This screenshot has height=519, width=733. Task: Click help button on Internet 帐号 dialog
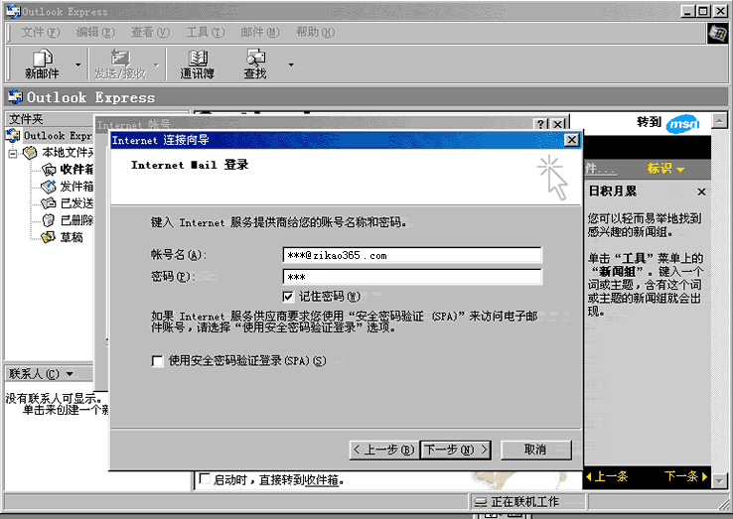541,124
